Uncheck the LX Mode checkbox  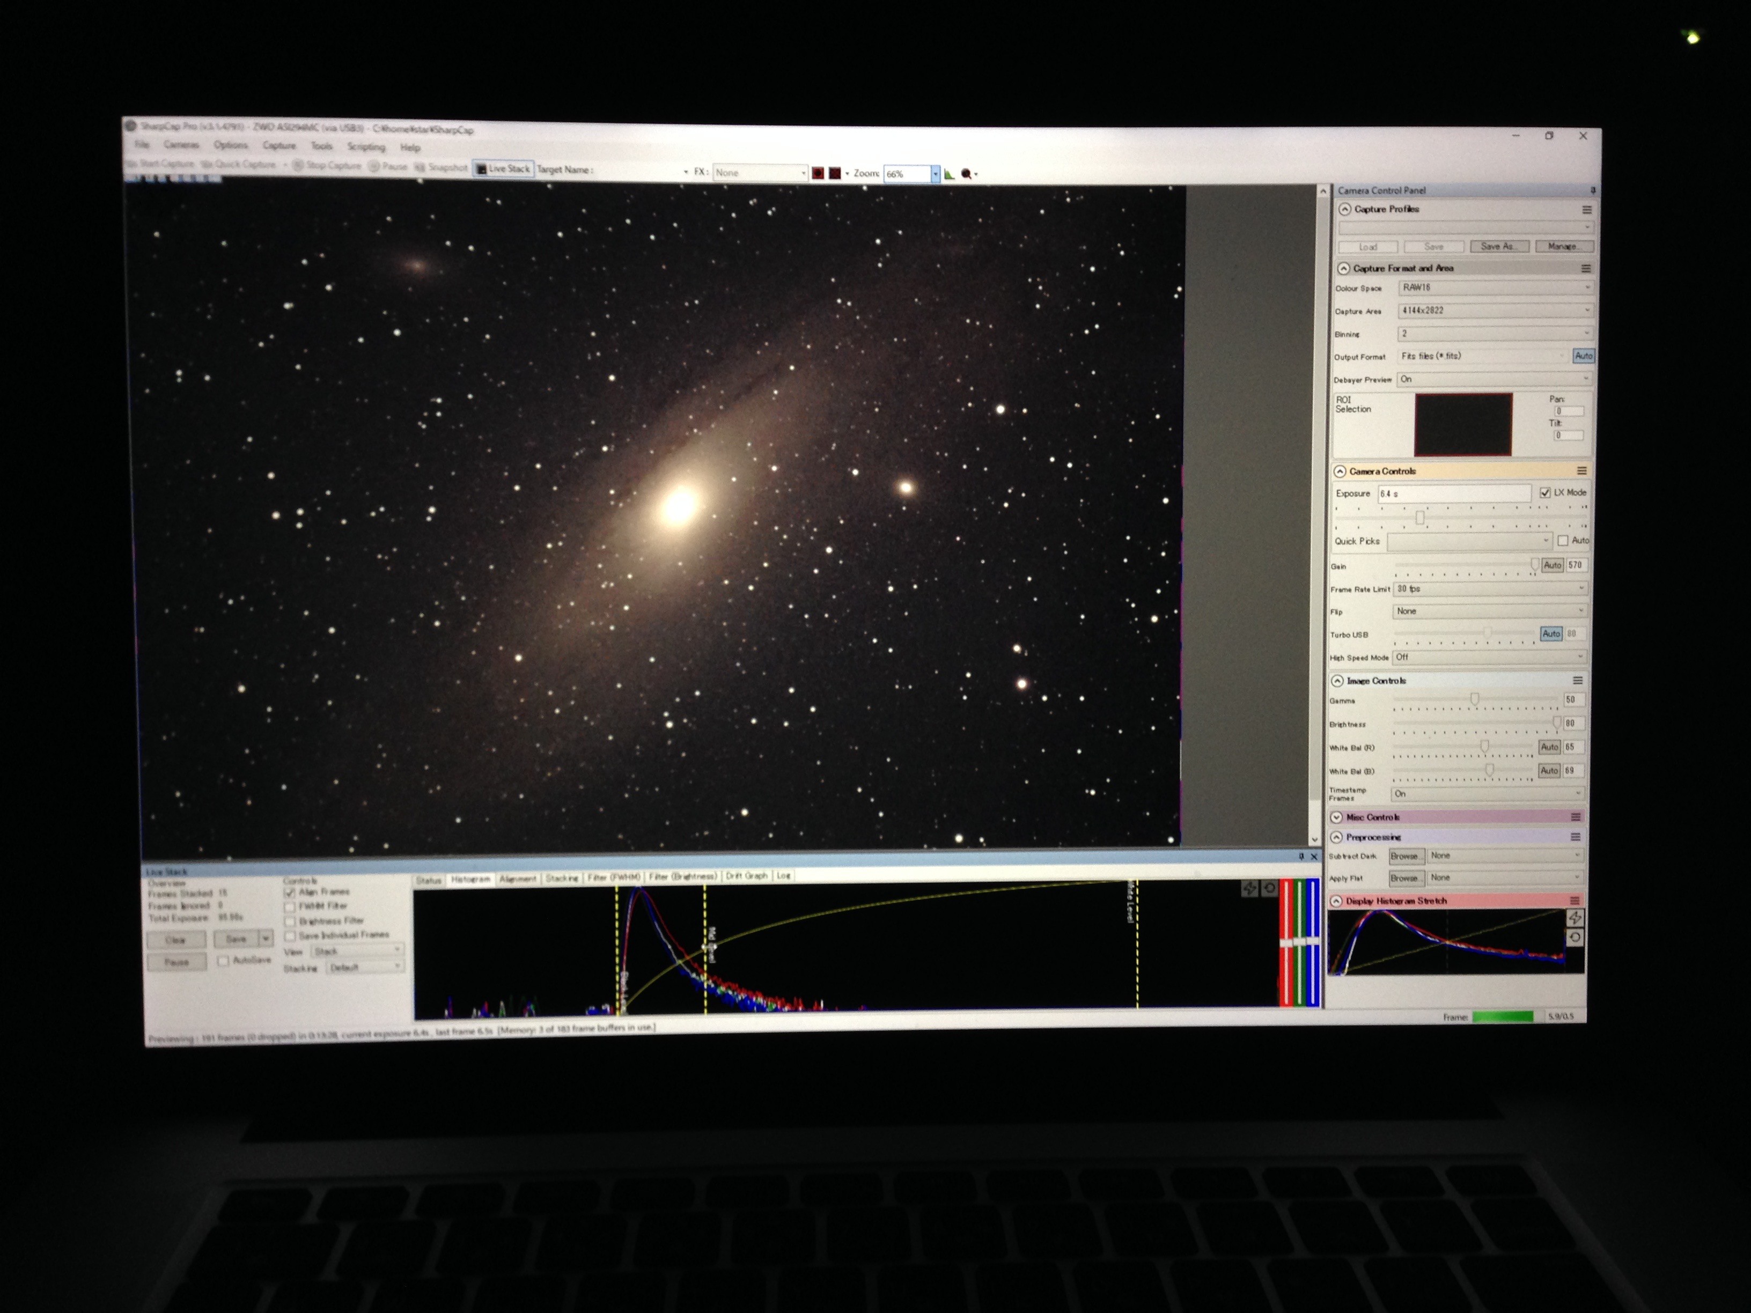(x=1544, y=492)
